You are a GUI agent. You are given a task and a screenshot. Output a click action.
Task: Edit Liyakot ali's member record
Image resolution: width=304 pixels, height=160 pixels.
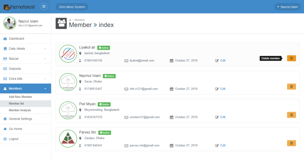click(222, 61)
